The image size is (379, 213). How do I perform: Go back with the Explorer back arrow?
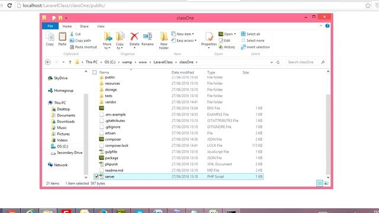48,62
